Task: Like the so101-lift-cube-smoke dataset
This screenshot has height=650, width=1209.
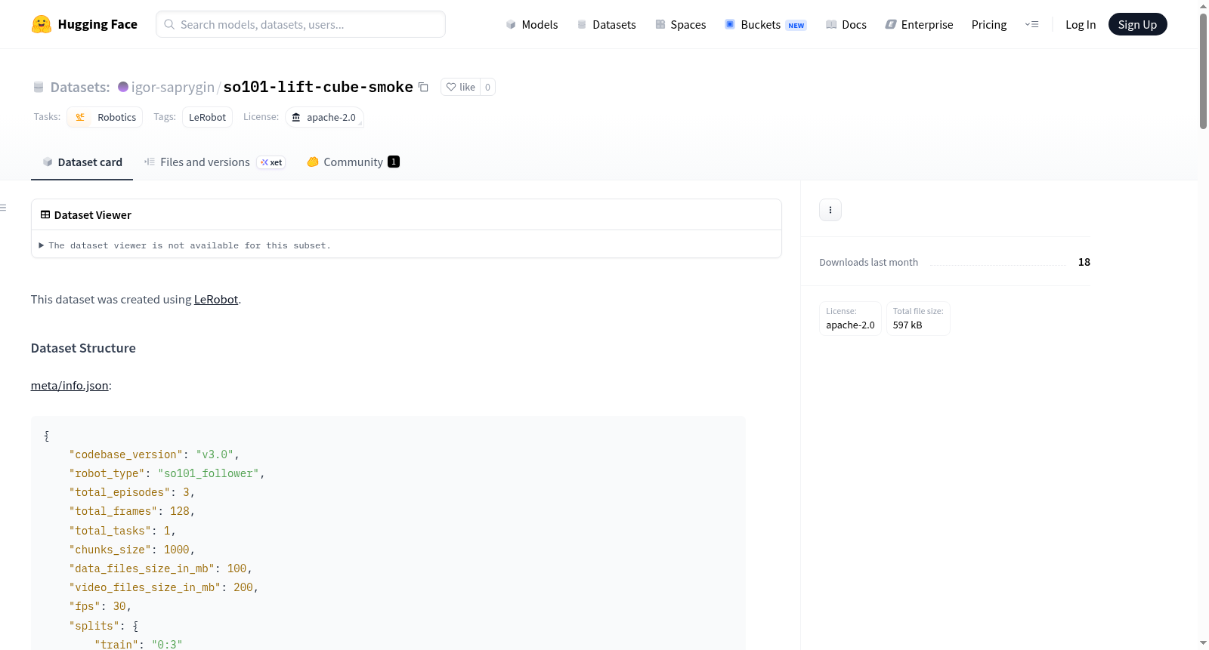Action: pos(460,87)
